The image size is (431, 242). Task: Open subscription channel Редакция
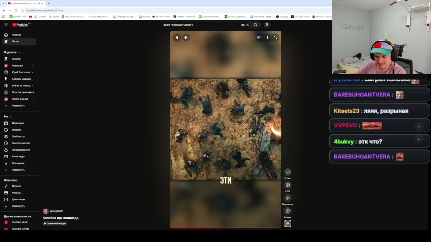click(x=19, y=66)
